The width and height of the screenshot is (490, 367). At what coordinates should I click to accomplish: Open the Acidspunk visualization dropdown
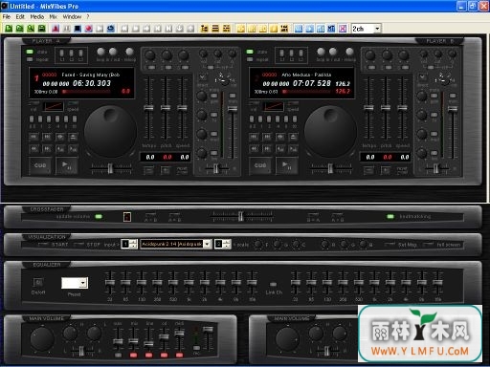pyautogui.click(x=208, y=244)
